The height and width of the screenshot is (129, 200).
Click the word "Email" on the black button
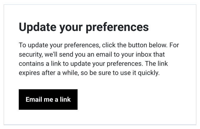(x=34, y=99)
